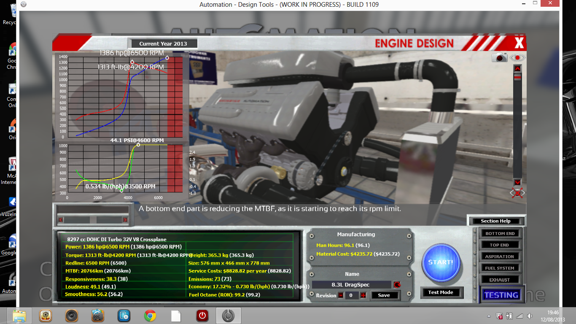Open network status in system tray
This screenshot has width=576, height=324.
519,316
